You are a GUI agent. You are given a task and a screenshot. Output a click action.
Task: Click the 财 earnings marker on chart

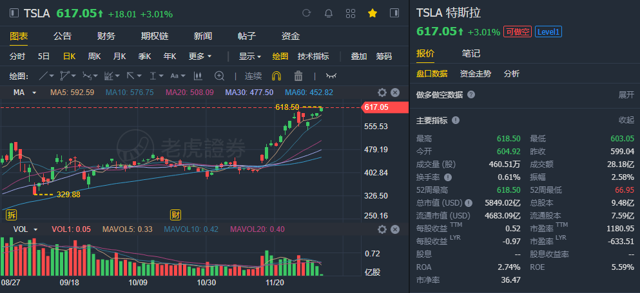pos(175,215)
